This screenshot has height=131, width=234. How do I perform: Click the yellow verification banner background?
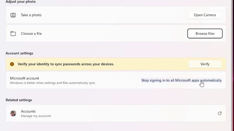[116, 64]
